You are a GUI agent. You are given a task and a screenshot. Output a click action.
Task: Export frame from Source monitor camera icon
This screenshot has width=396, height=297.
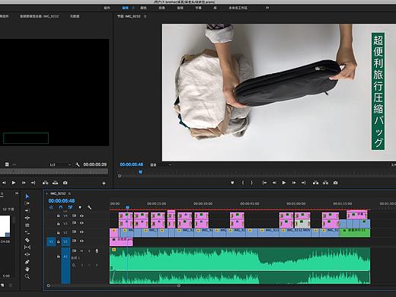point(65,183)
